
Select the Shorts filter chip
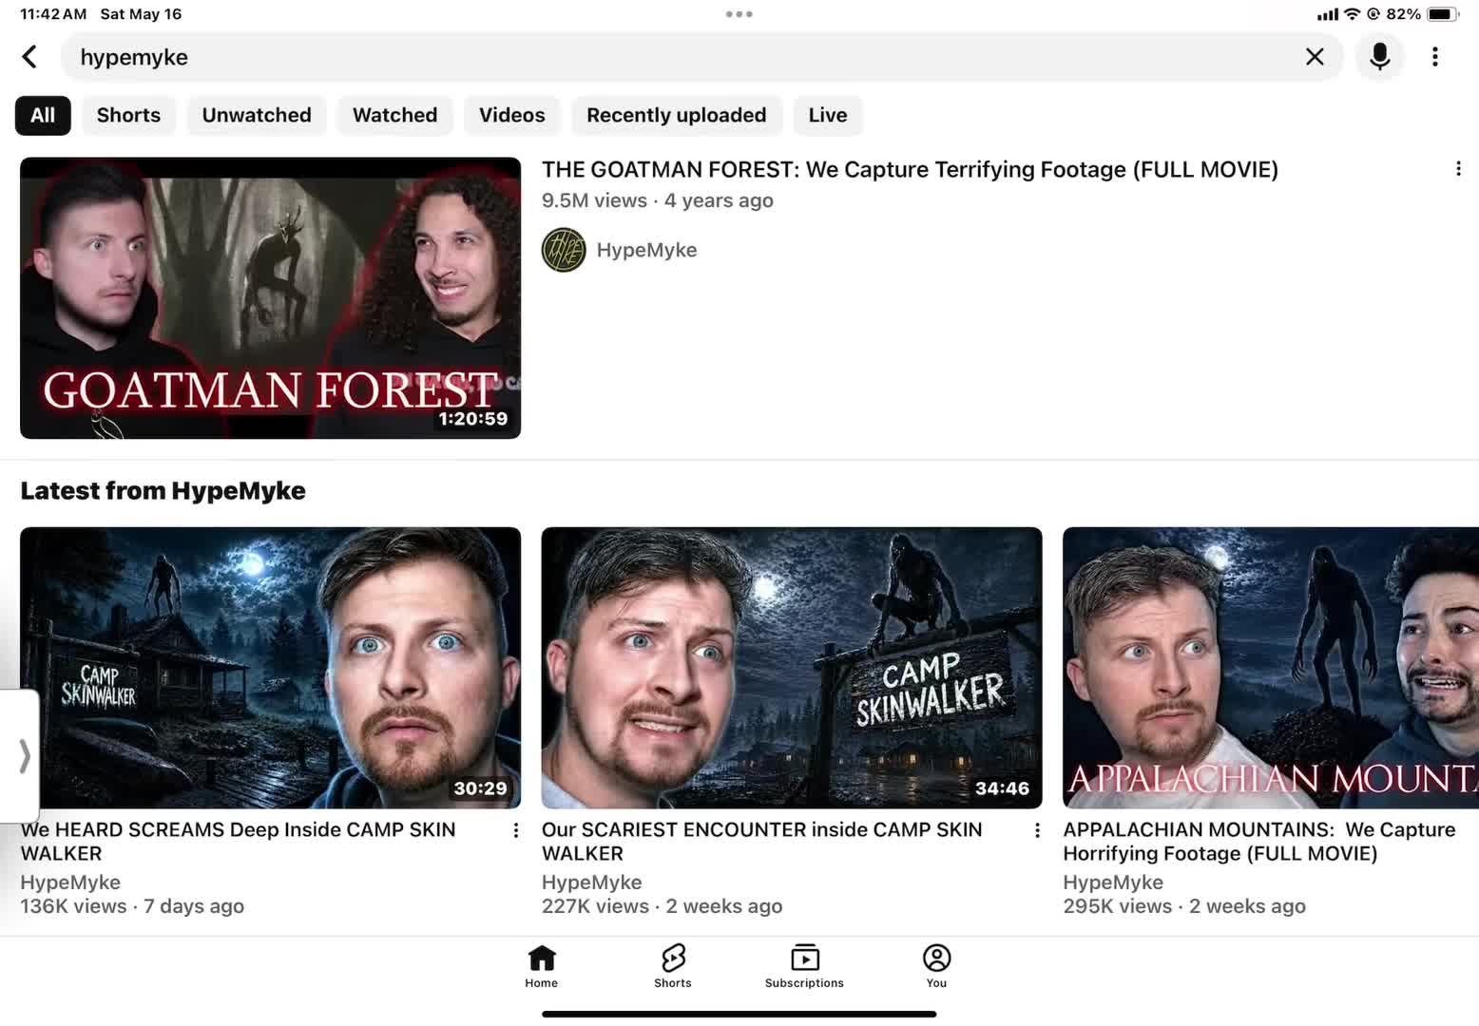(x=128, y=115)
